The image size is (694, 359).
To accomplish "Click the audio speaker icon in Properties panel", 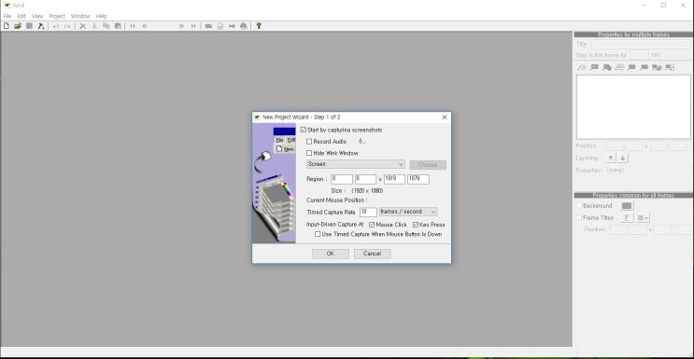I will point(582,67).
